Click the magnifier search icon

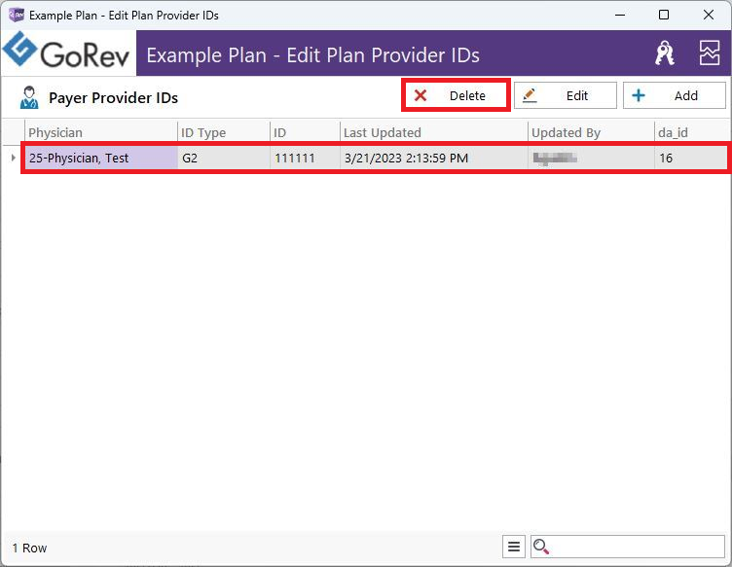point(541,547)
